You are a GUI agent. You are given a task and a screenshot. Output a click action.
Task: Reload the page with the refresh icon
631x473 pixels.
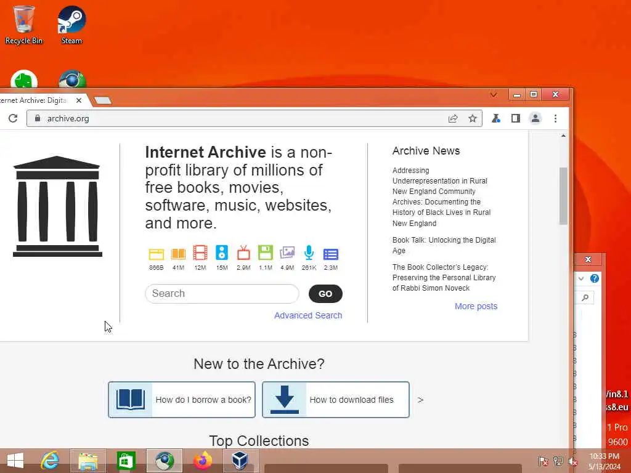click(13, 118)
